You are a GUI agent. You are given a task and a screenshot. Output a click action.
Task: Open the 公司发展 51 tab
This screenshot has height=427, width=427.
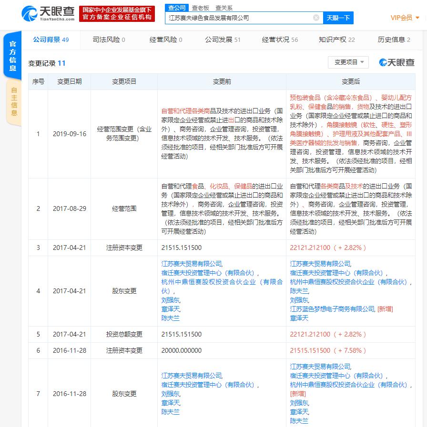pyautogui.click(x=223, y=40)
